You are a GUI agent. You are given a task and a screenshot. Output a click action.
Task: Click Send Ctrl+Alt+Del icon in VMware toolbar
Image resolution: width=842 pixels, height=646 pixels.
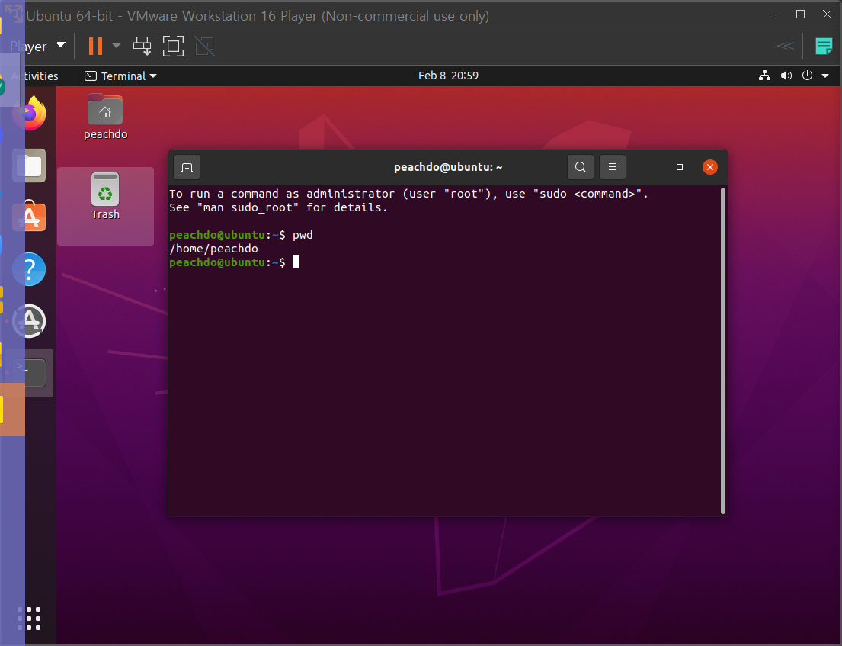point(142,47)
